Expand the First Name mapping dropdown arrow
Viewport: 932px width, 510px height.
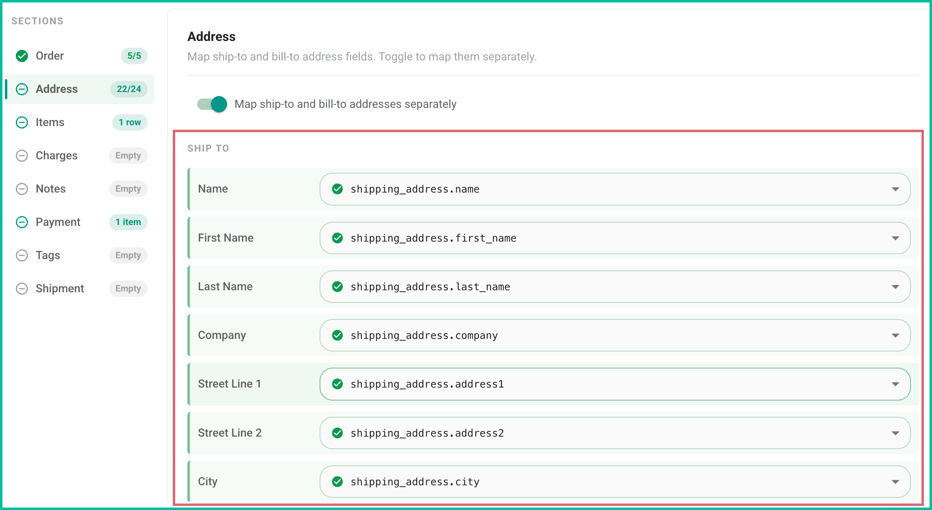tap(895, 238)
